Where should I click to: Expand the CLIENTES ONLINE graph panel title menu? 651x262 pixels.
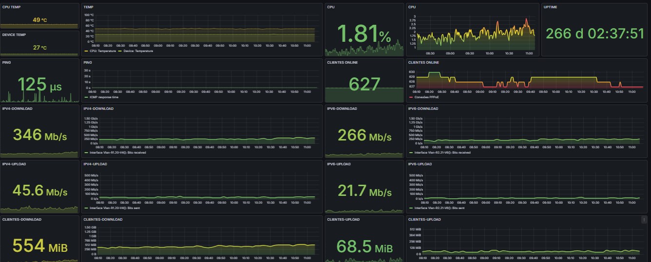pyautogui.click(x=423, y=62)
